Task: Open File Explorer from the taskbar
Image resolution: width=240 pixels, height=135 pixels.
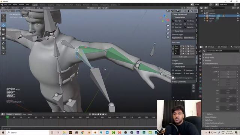Action: pos(64,132)
